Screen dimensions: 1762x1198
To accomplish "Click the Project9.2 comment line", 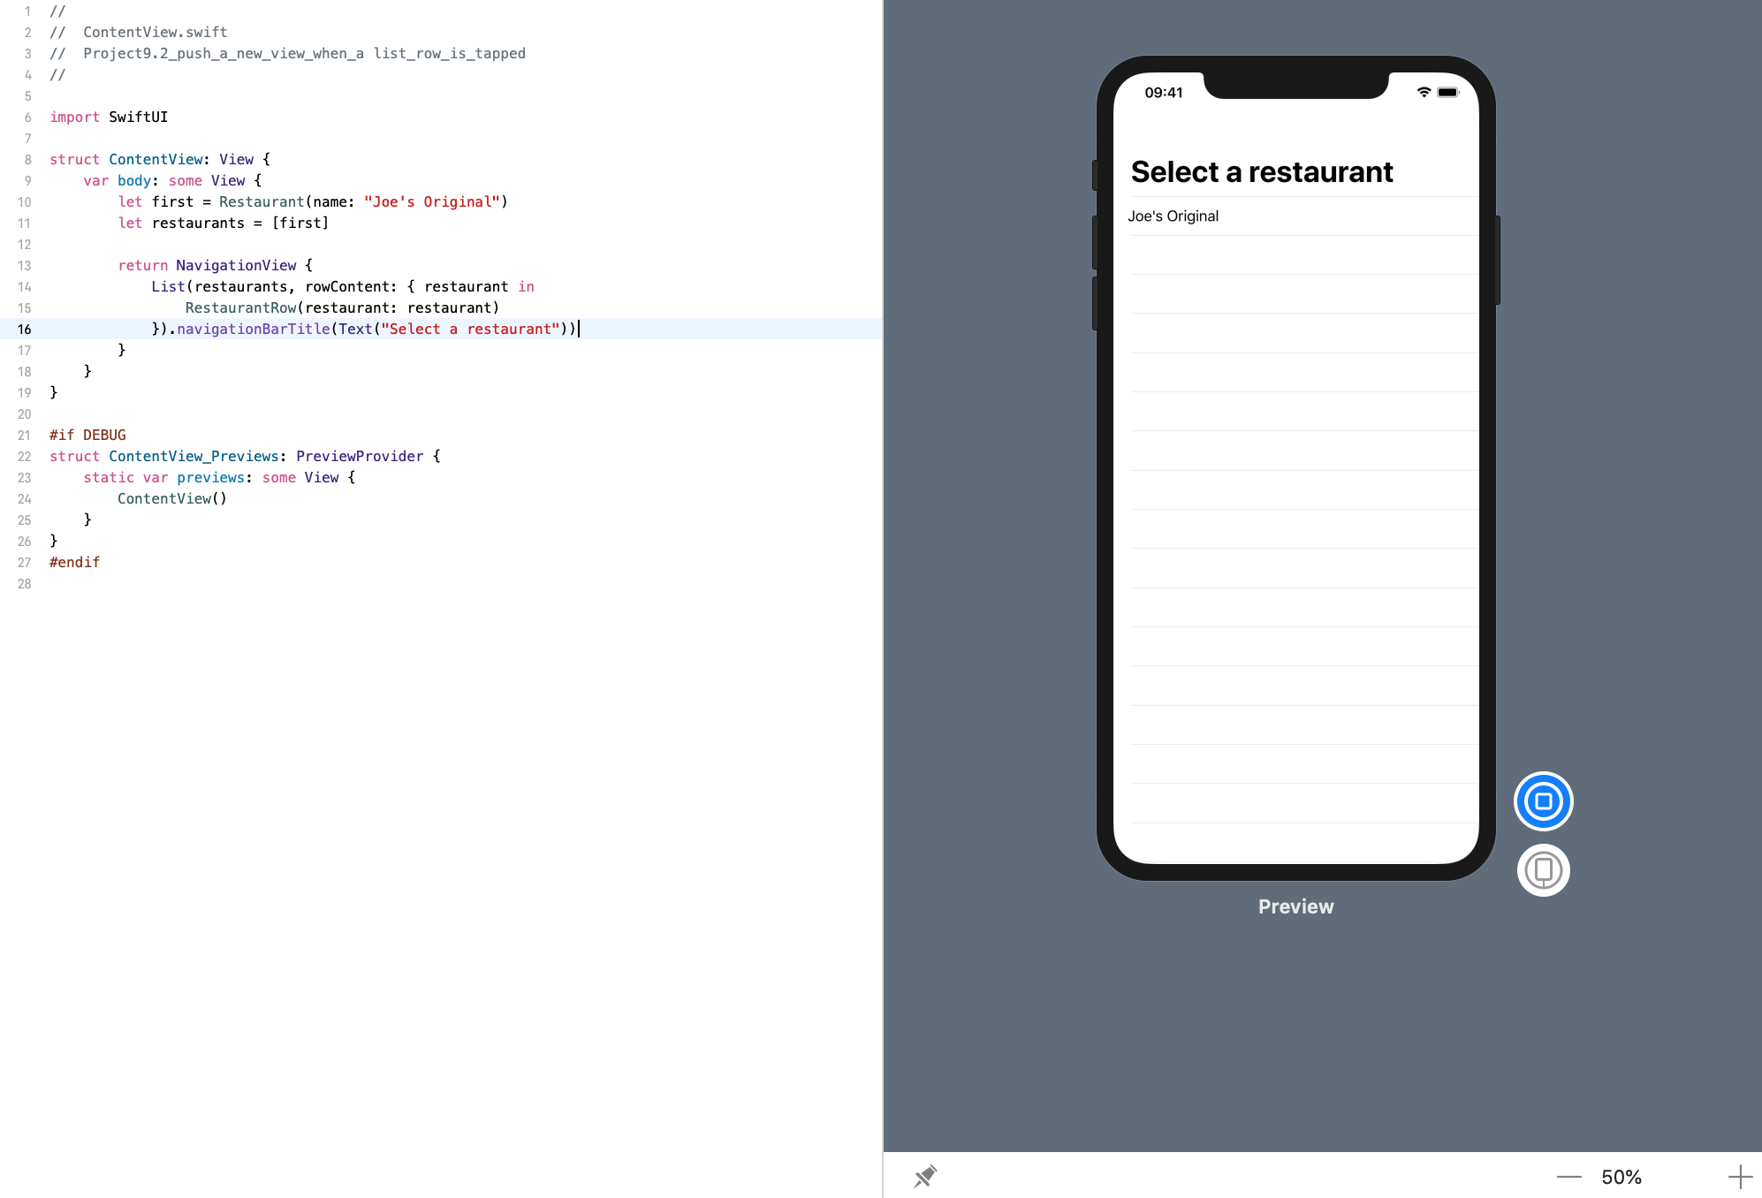I will [287, 53].
